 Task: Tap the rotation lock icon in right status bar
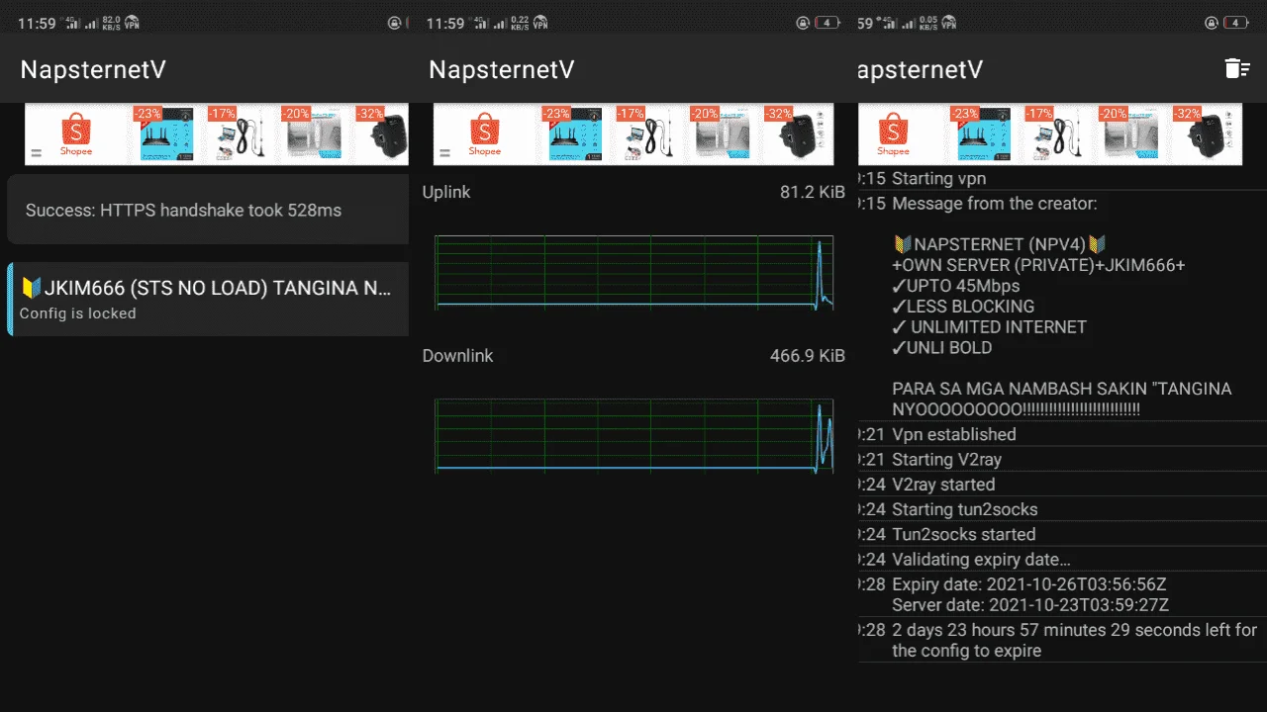pos(1212,23)
